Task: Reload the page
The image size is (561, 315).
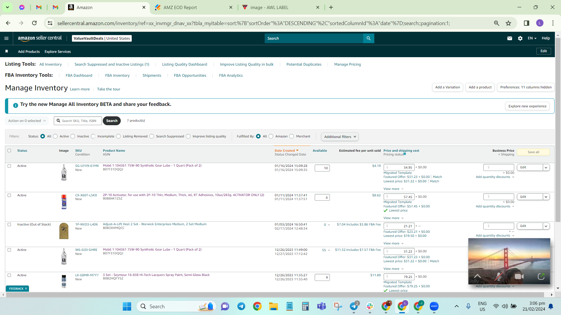Action: [x=34, y=23]
